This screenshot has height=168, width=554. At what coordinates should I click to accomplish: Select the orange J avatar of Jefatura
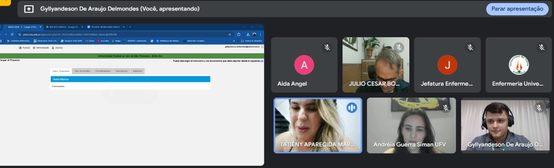click(447, 65)
